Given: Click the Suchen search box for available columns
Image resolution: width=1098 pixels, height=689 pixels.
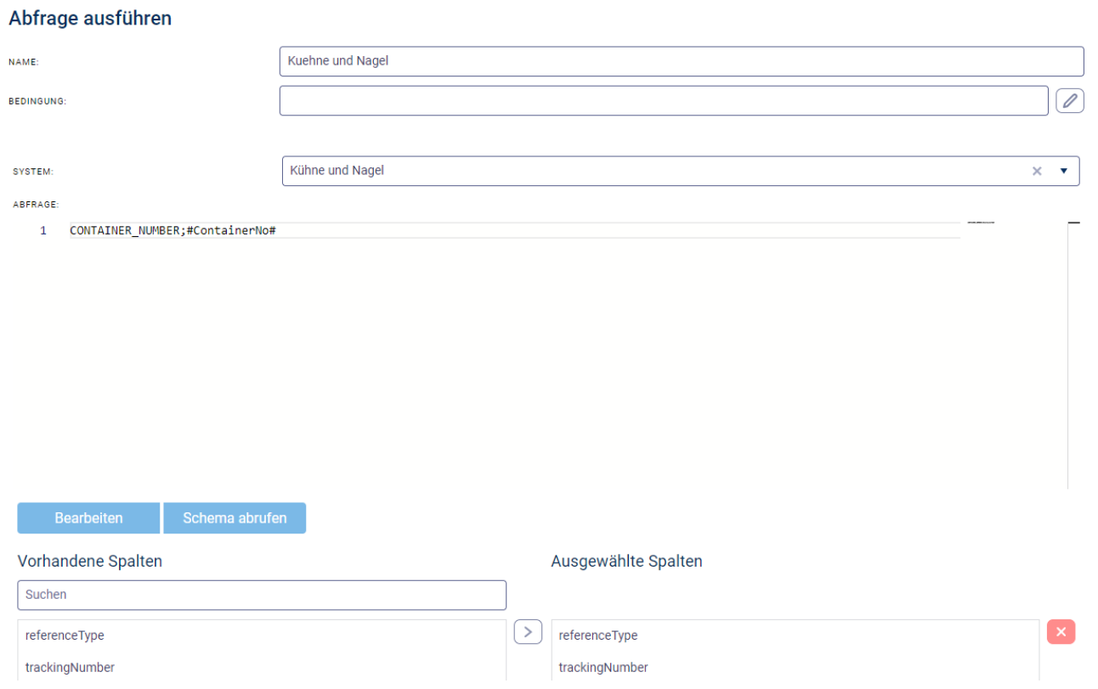Looking at the screenshot, I should click(x=262, y=595).
